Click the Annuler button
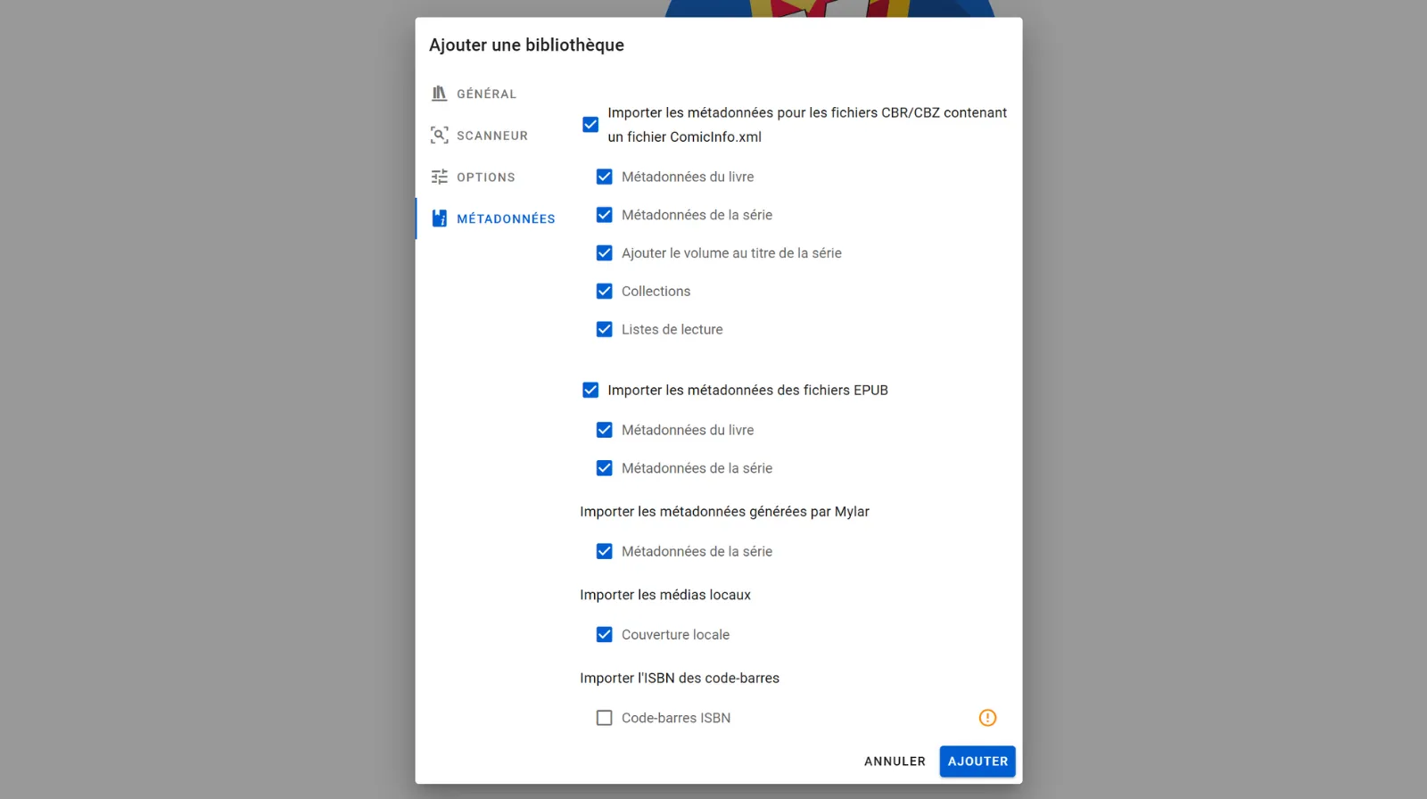The image size is (1427, 799). [895, 762]
